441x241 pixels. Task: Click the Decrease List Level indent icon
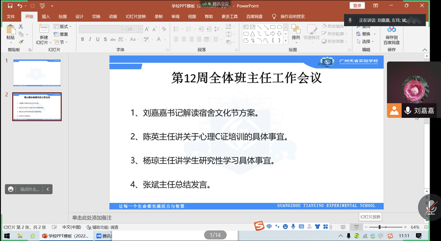pyautogui.click(x=201, y=29)
